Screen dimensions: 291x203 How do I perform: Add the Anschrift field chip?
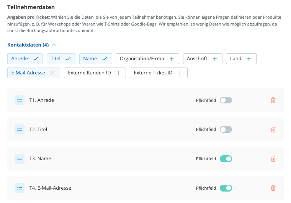click(x=202, y=59)
